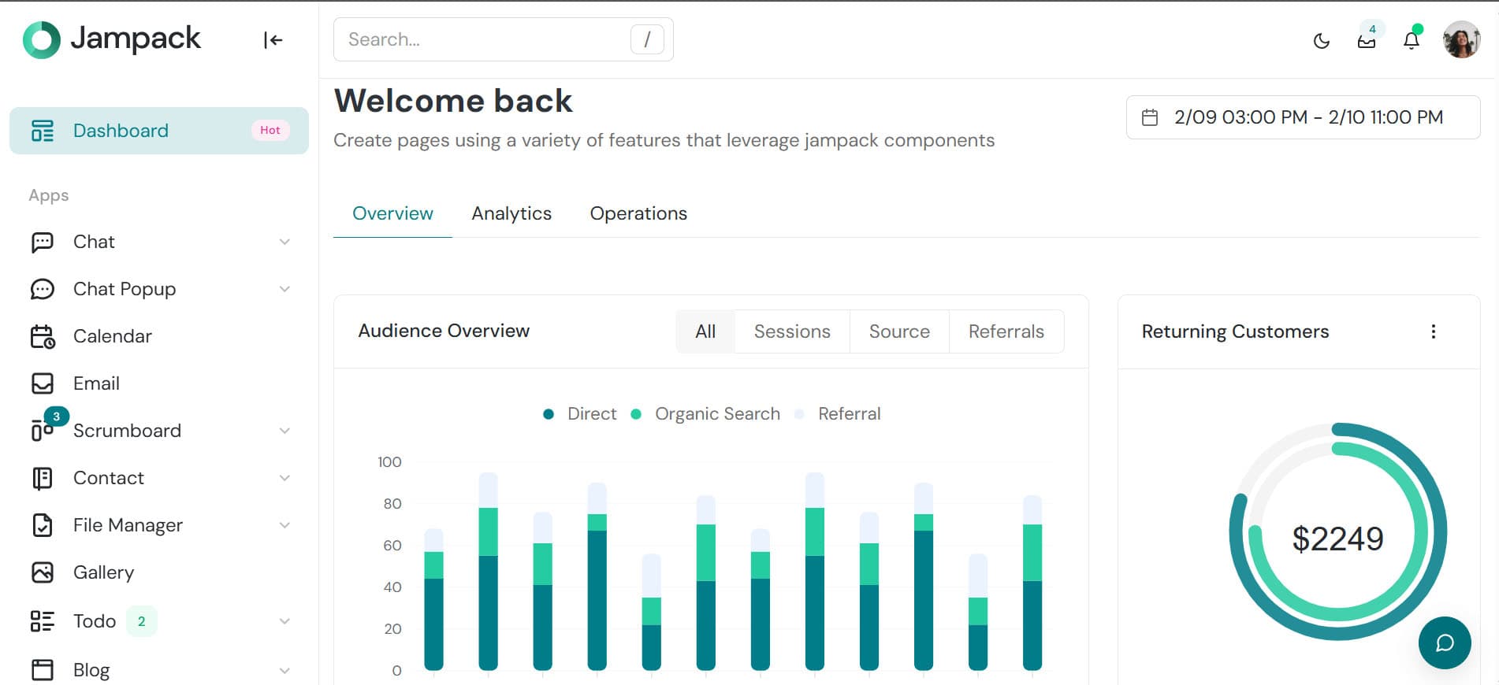This screenshot has height=685, width=1499.
Task: Open Gallery menu item label
Action: coord(103,572)
